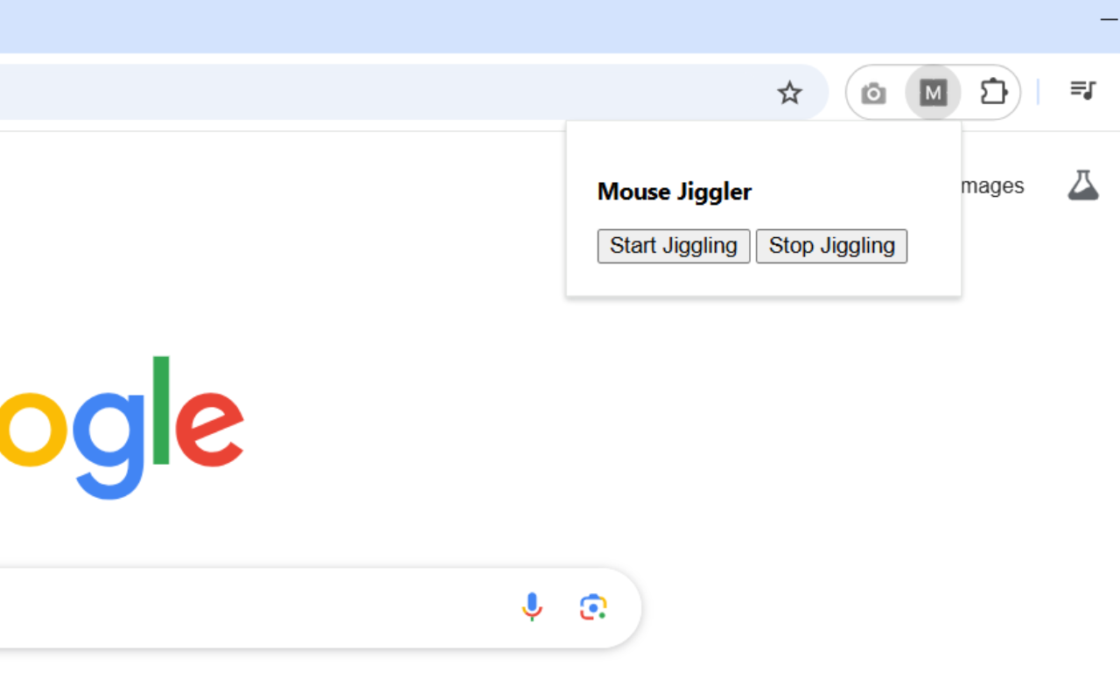Search by image using Google Lens
This screenshot has height=700, width=1120.
tap(593, 607)
